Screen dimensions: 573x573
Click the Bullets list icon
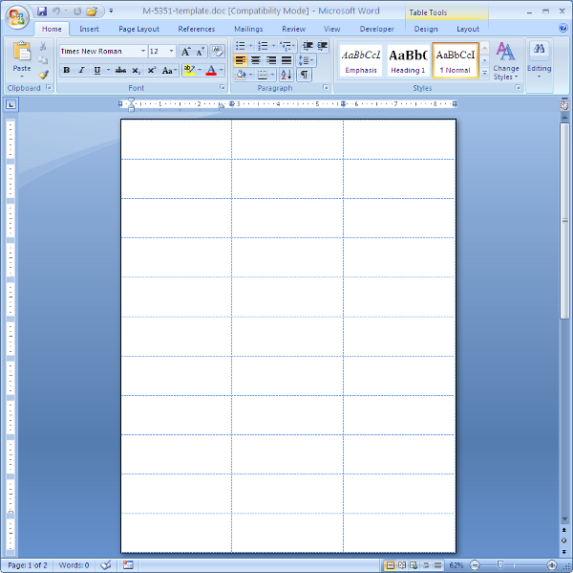[241, 46]
